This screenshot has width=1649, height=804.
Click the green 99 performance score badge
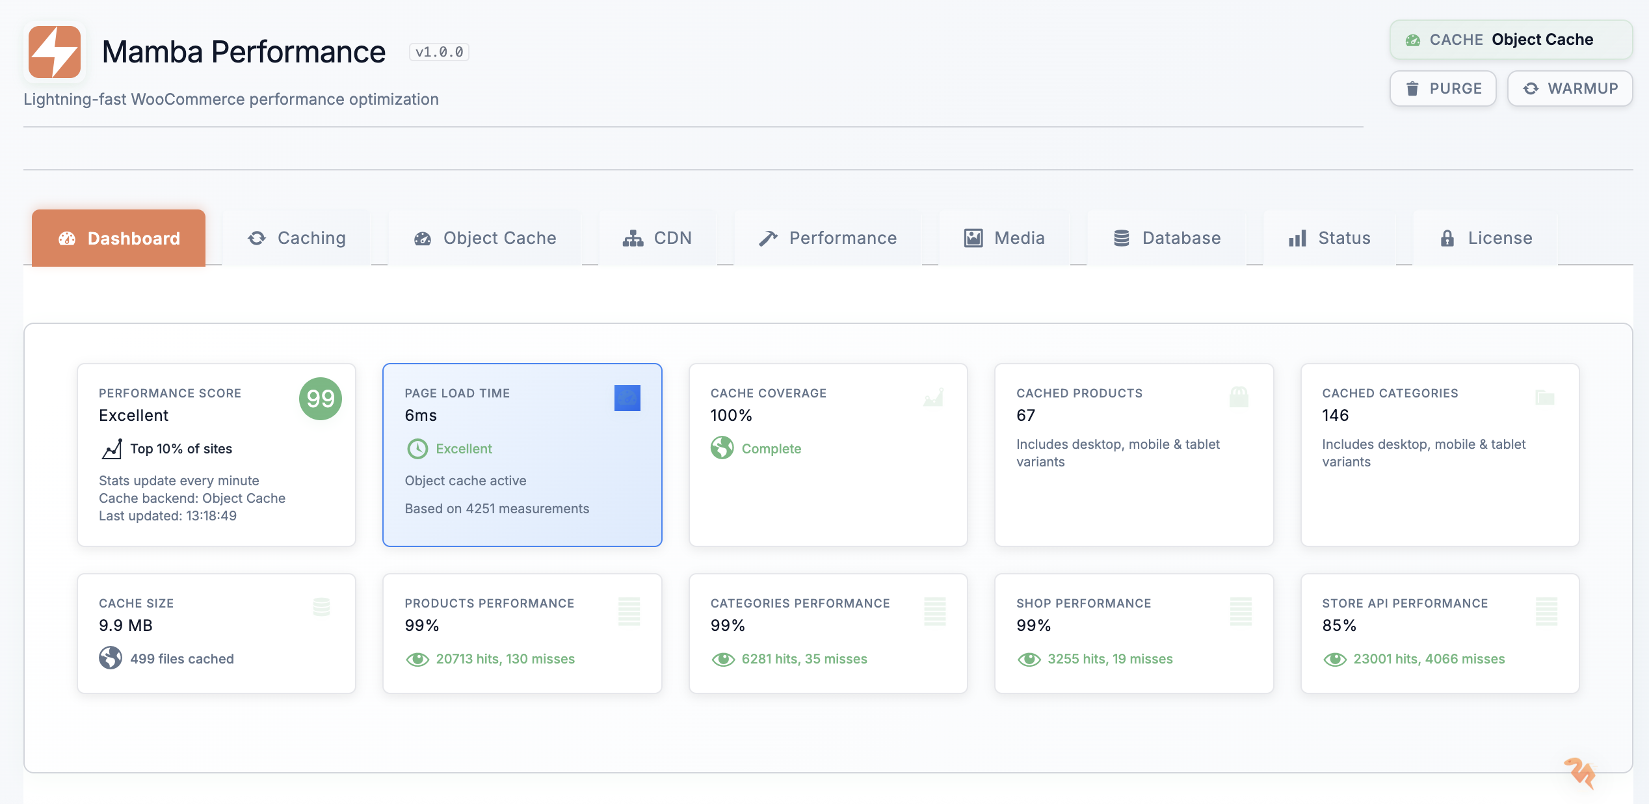[320, 399]
